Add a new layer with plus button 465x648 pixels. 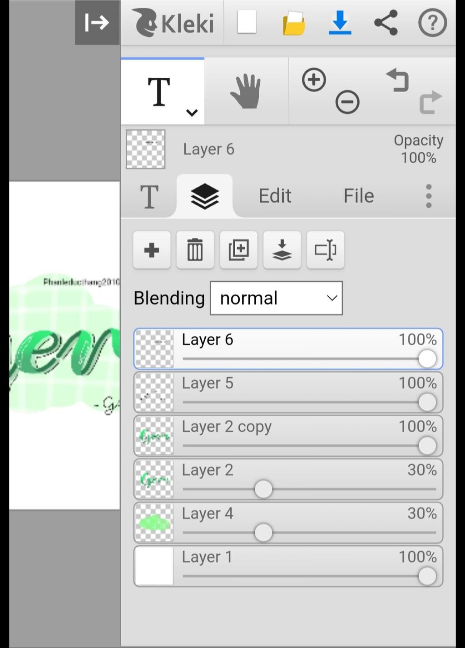click(152, 250)
